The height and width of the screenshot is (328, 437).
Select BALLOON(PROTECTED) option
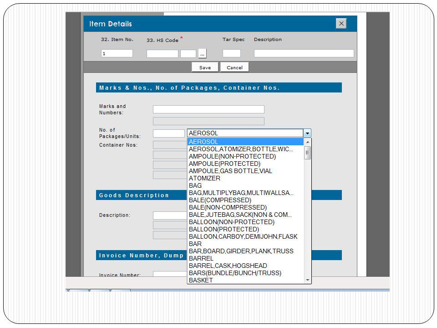tap(245, 229)
